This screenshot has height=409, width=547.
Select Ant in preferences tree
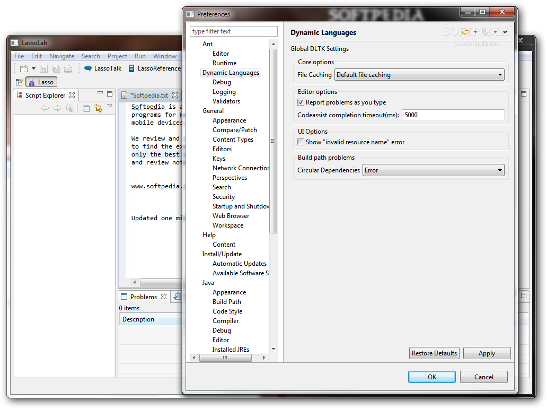(x=207, y=44)
